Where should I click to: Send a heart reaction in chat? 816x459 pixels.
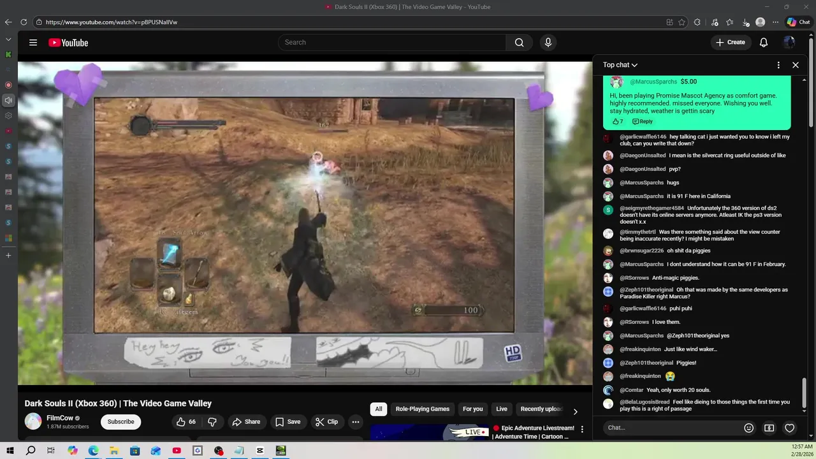click(789, 428)
